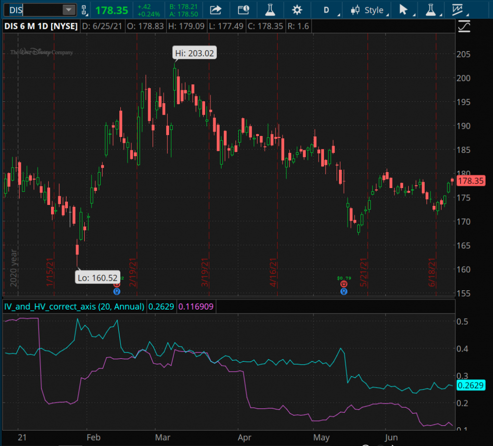Click the symbol link (chain) icon
493x446 pixels.
(84, 11)
